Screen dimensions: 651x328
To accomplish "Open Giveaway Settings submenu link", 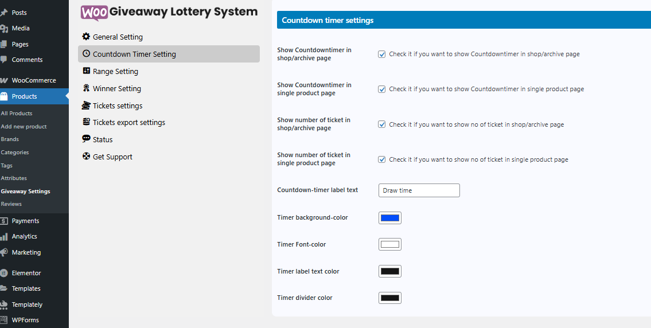I will 25,192.
